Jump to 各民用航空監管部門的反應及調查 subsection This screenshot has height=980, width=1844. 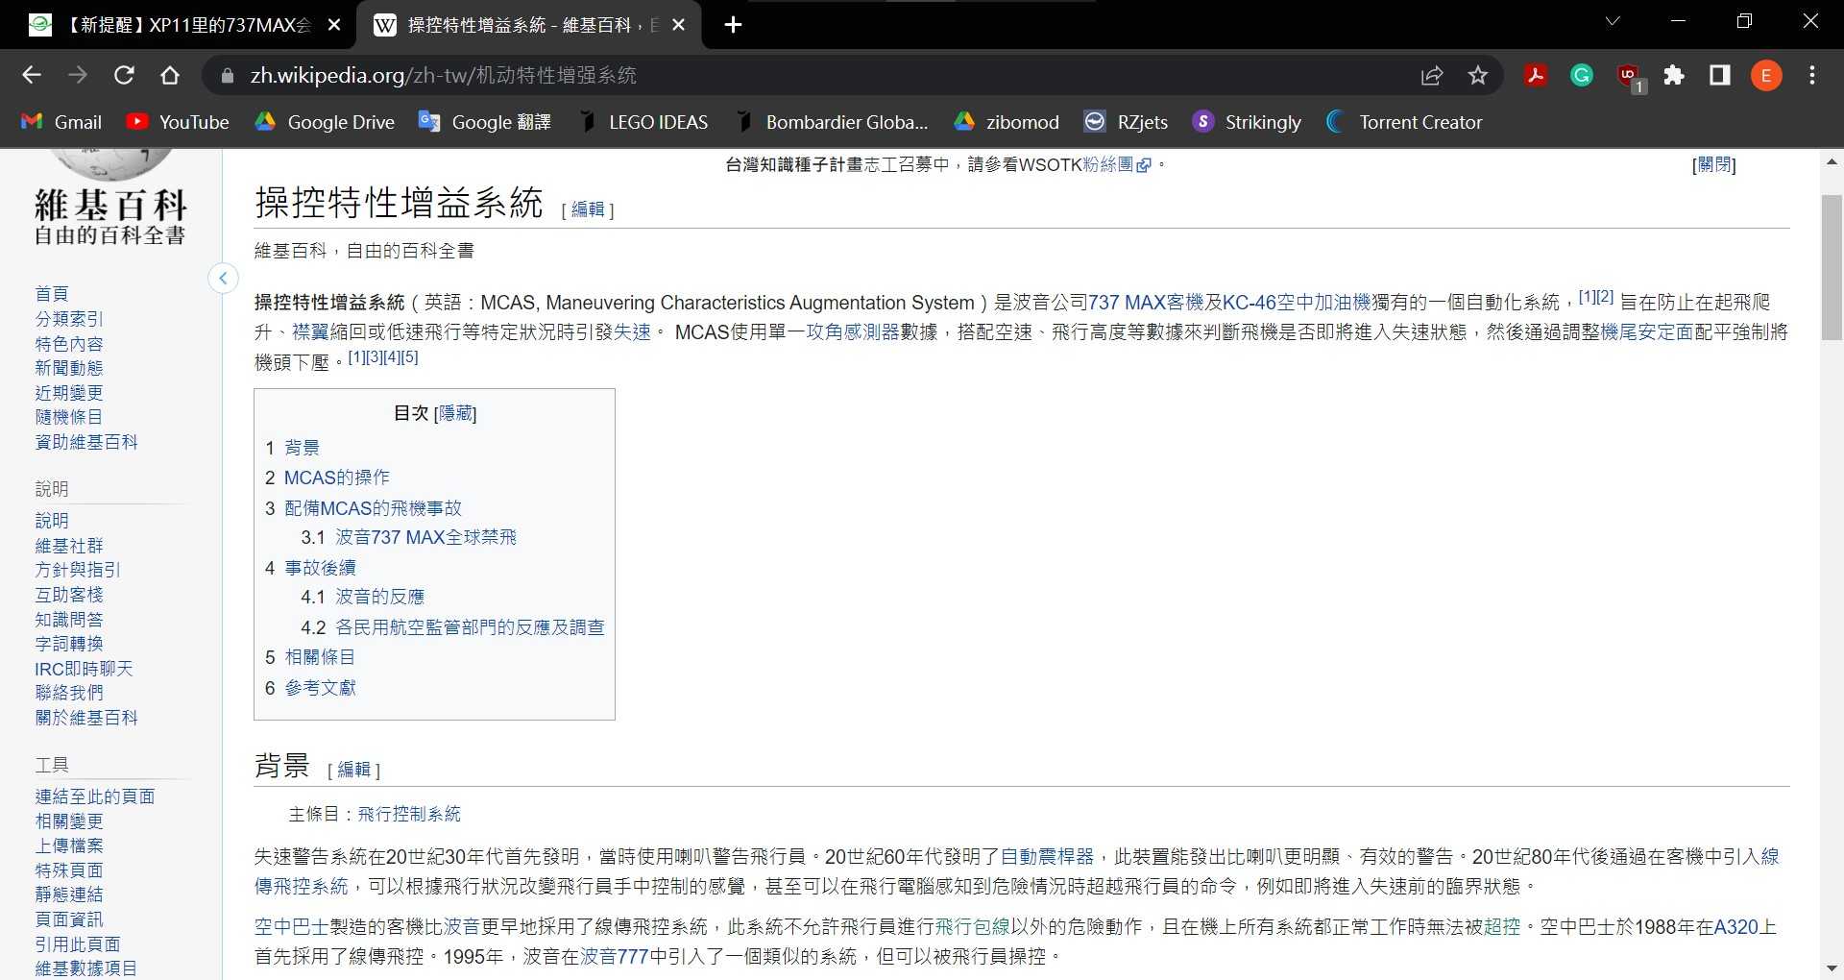tap(470, 627)
